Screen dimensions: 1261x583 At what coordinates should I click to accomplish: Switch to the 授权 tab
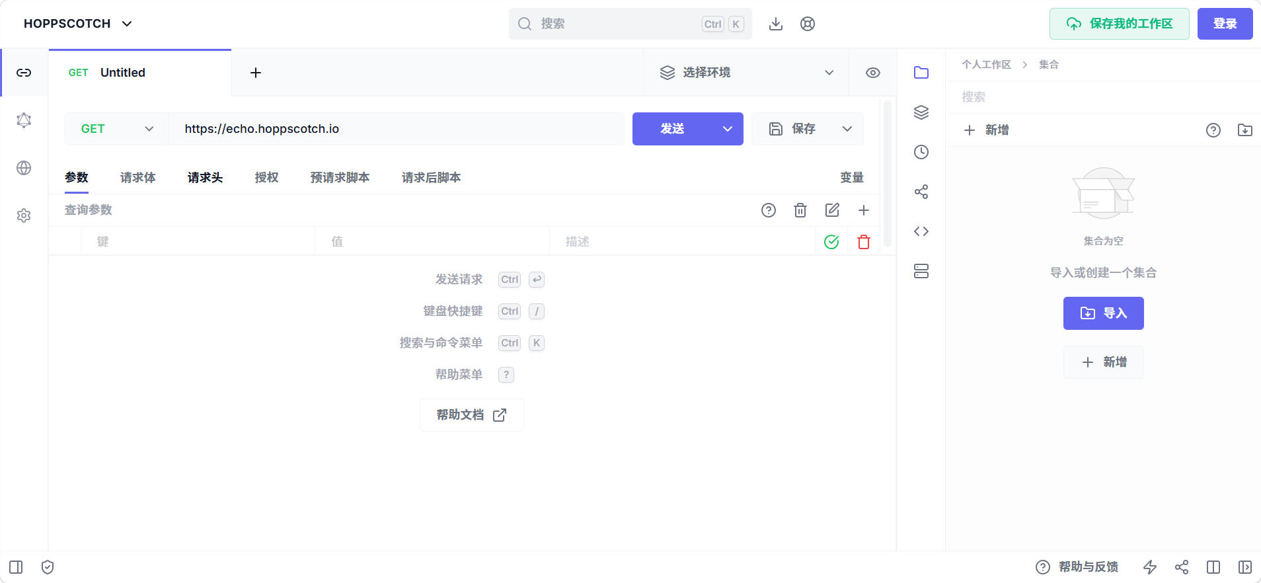tap(267, 177)
